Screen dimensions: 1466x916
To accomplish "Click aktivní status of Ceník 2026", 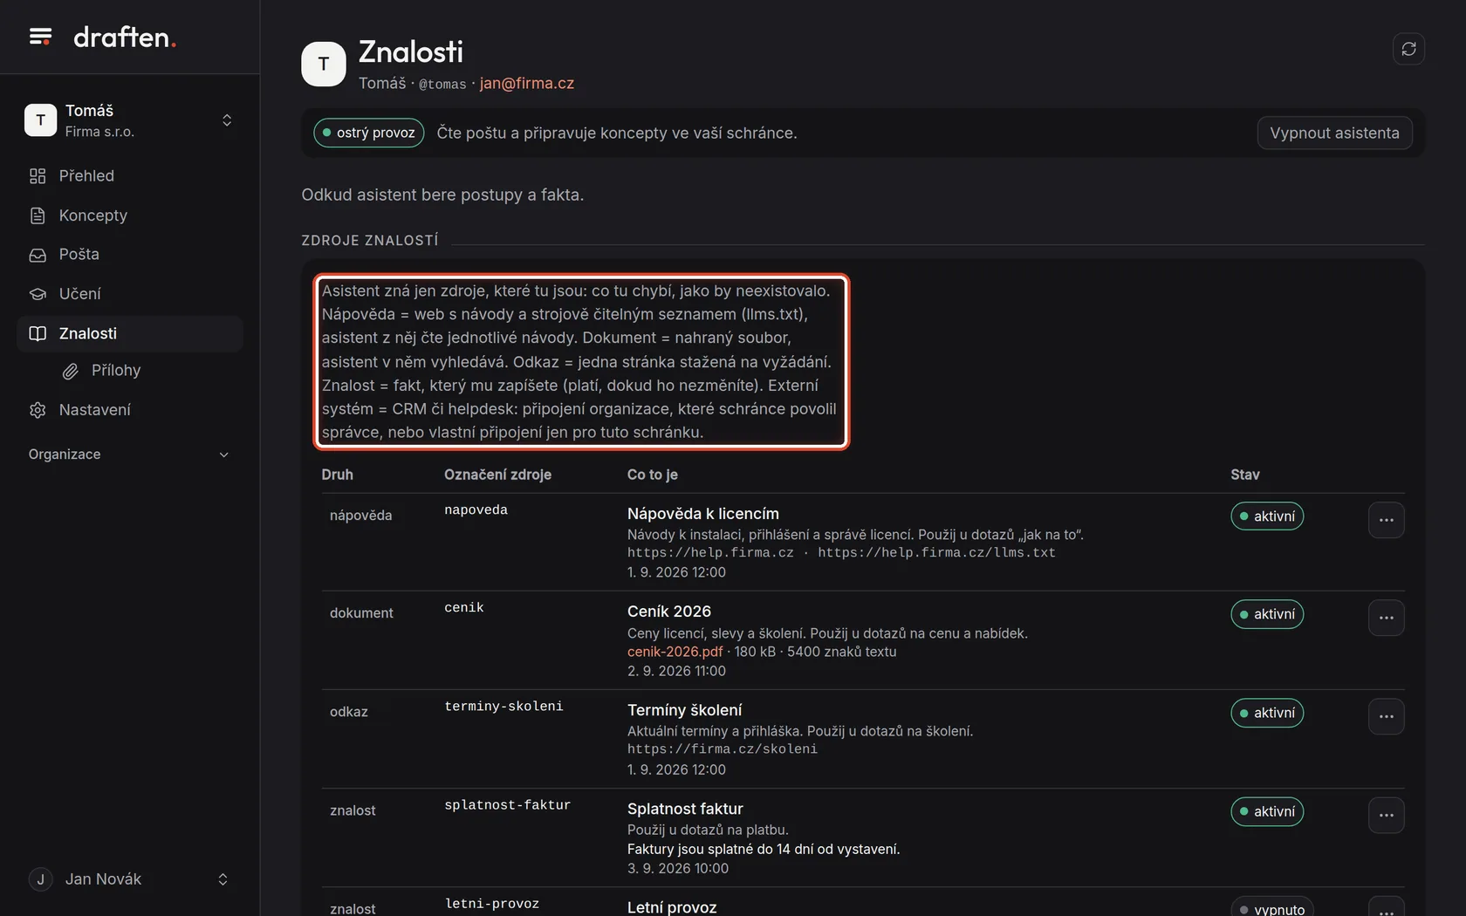I will pos(1267,614).
